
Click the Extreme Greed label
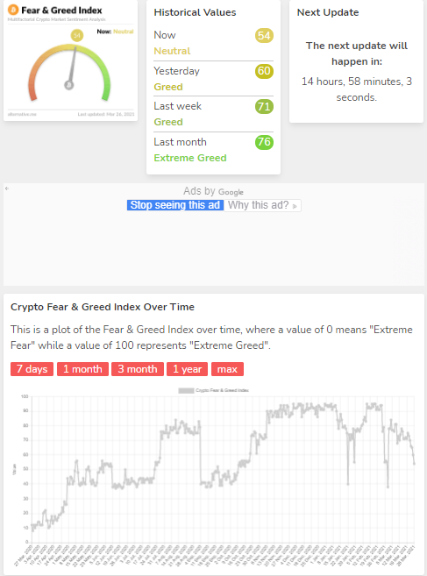click(190, 158)
